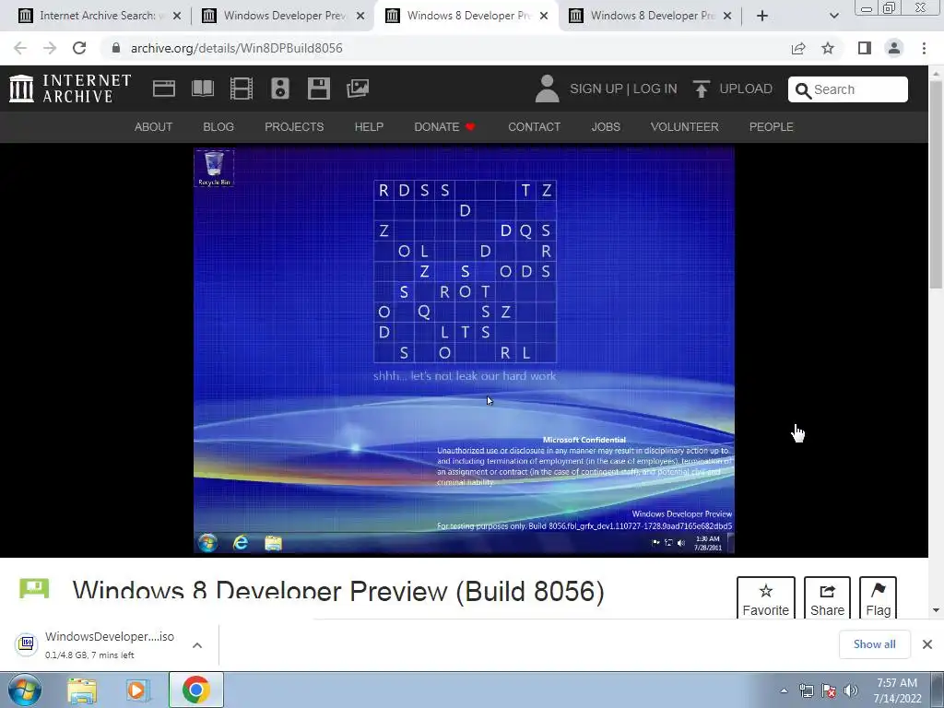Click the upload arrow icon

[x=701, y=88]
